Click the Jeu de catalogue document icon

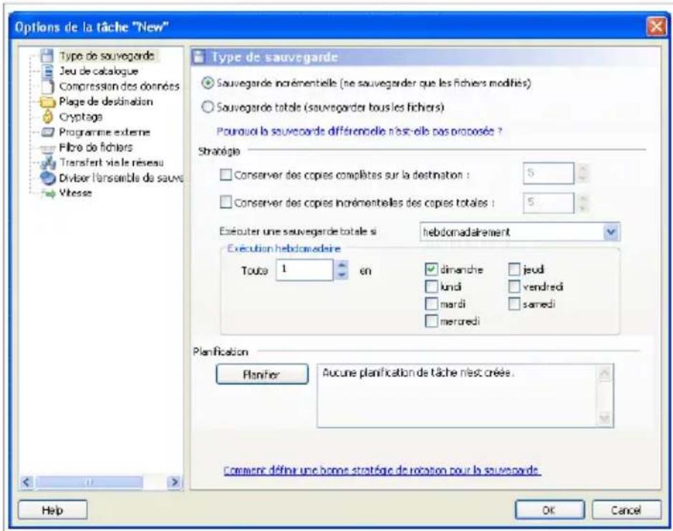pyautogui.click(x=48, y=71)
